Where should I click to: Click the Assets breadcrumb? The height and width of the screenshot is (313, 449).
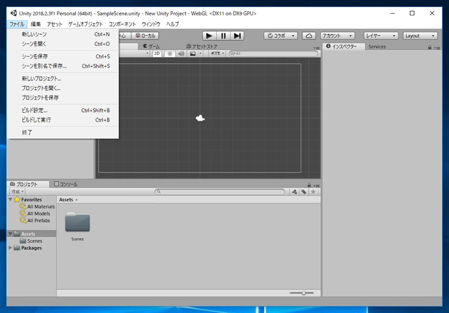pyautogui.click(x=66, y=200)
